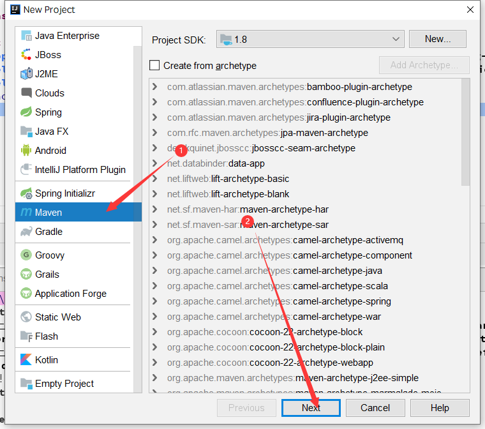Select maven-archetype-j2ee-simple entry
The image size is (485, 429).
(293, 378)
